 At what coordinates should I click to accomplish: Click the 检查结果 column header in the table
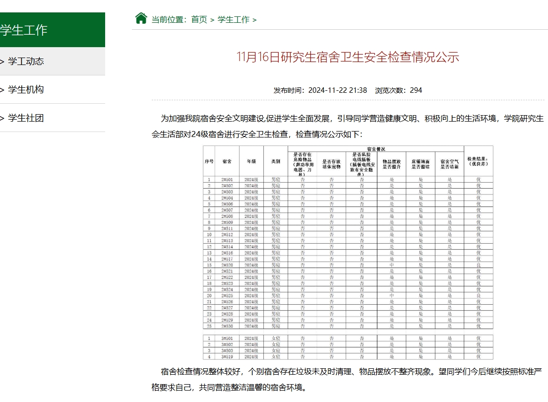pos(479,161)
